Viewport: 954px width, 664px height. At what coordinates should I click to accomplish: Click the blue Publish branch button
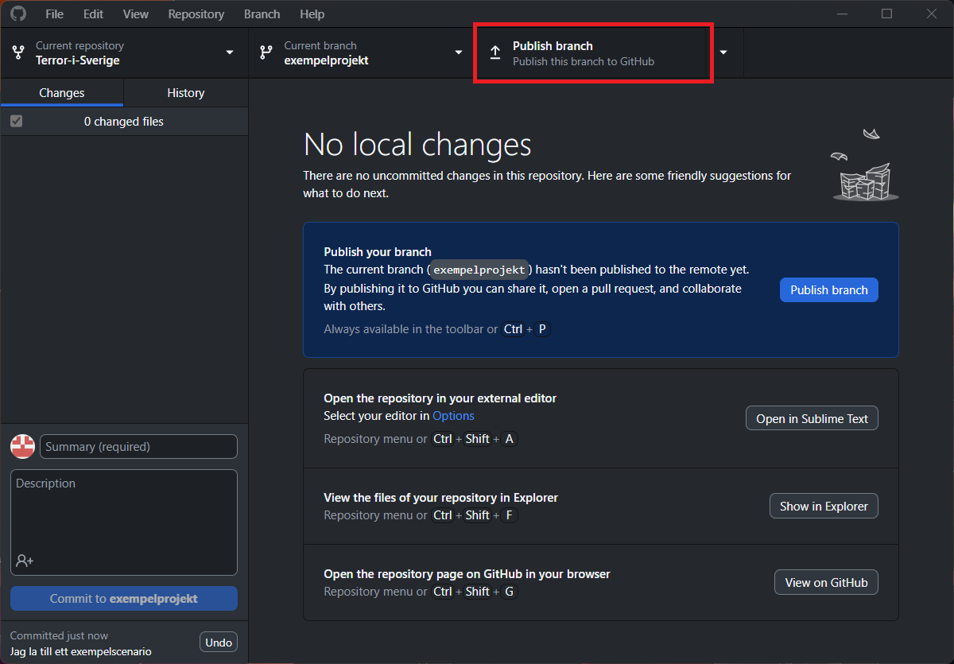coord(829,289)
